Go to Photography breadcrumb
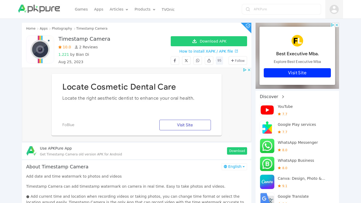Viewport: 361px width, 203px height. tap(62, 29)
